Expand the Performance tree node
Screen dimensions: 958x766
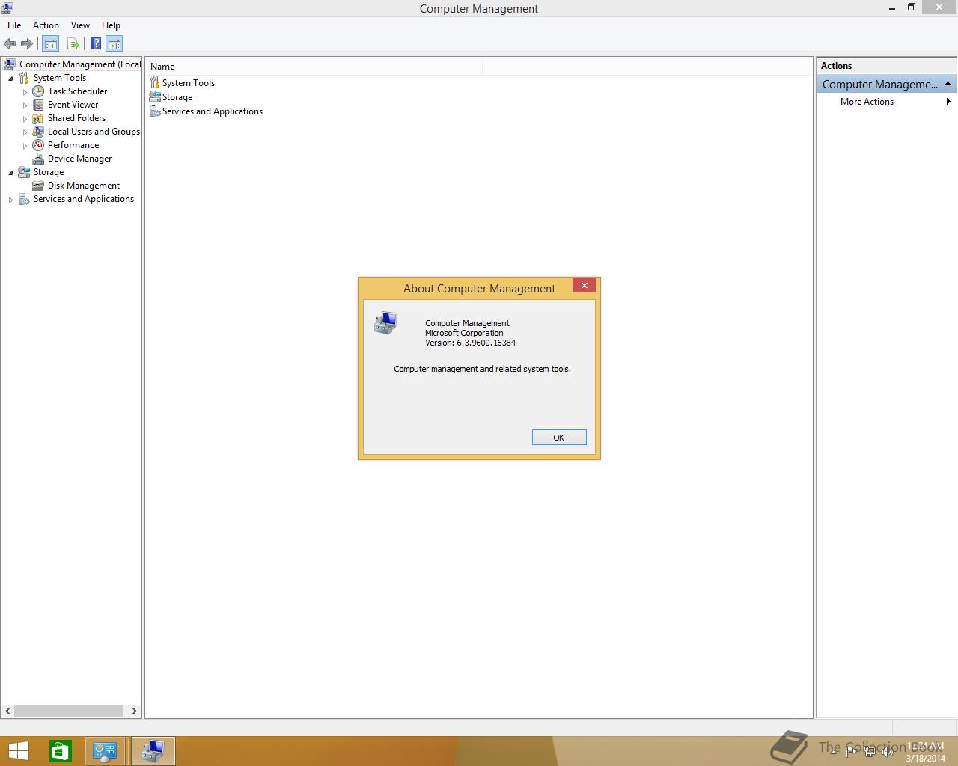pos(25,146)
